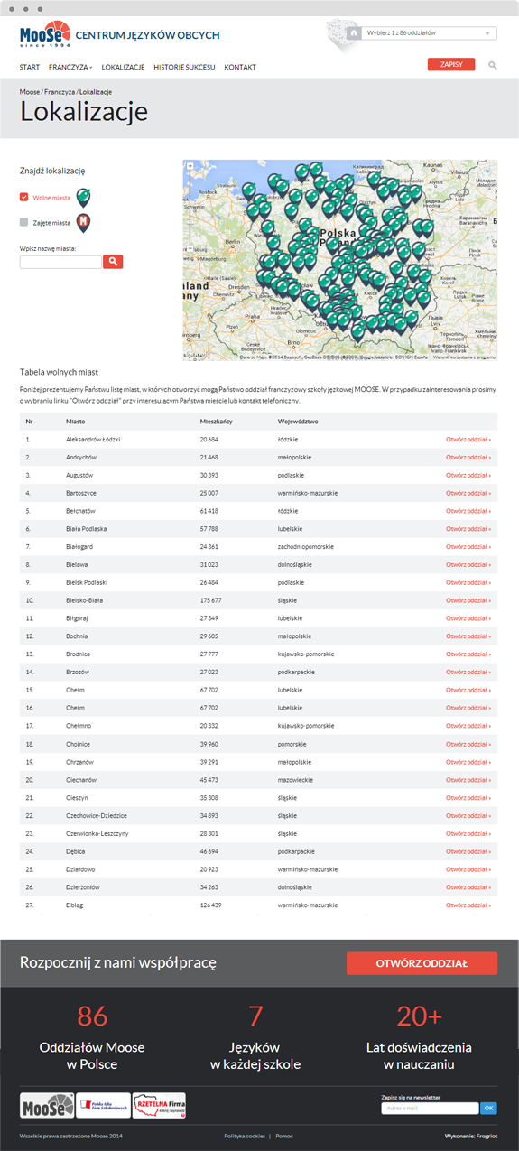Click the blue OK newsletter button
The height and width of the screenshot is (1151, 519).
488,1109
